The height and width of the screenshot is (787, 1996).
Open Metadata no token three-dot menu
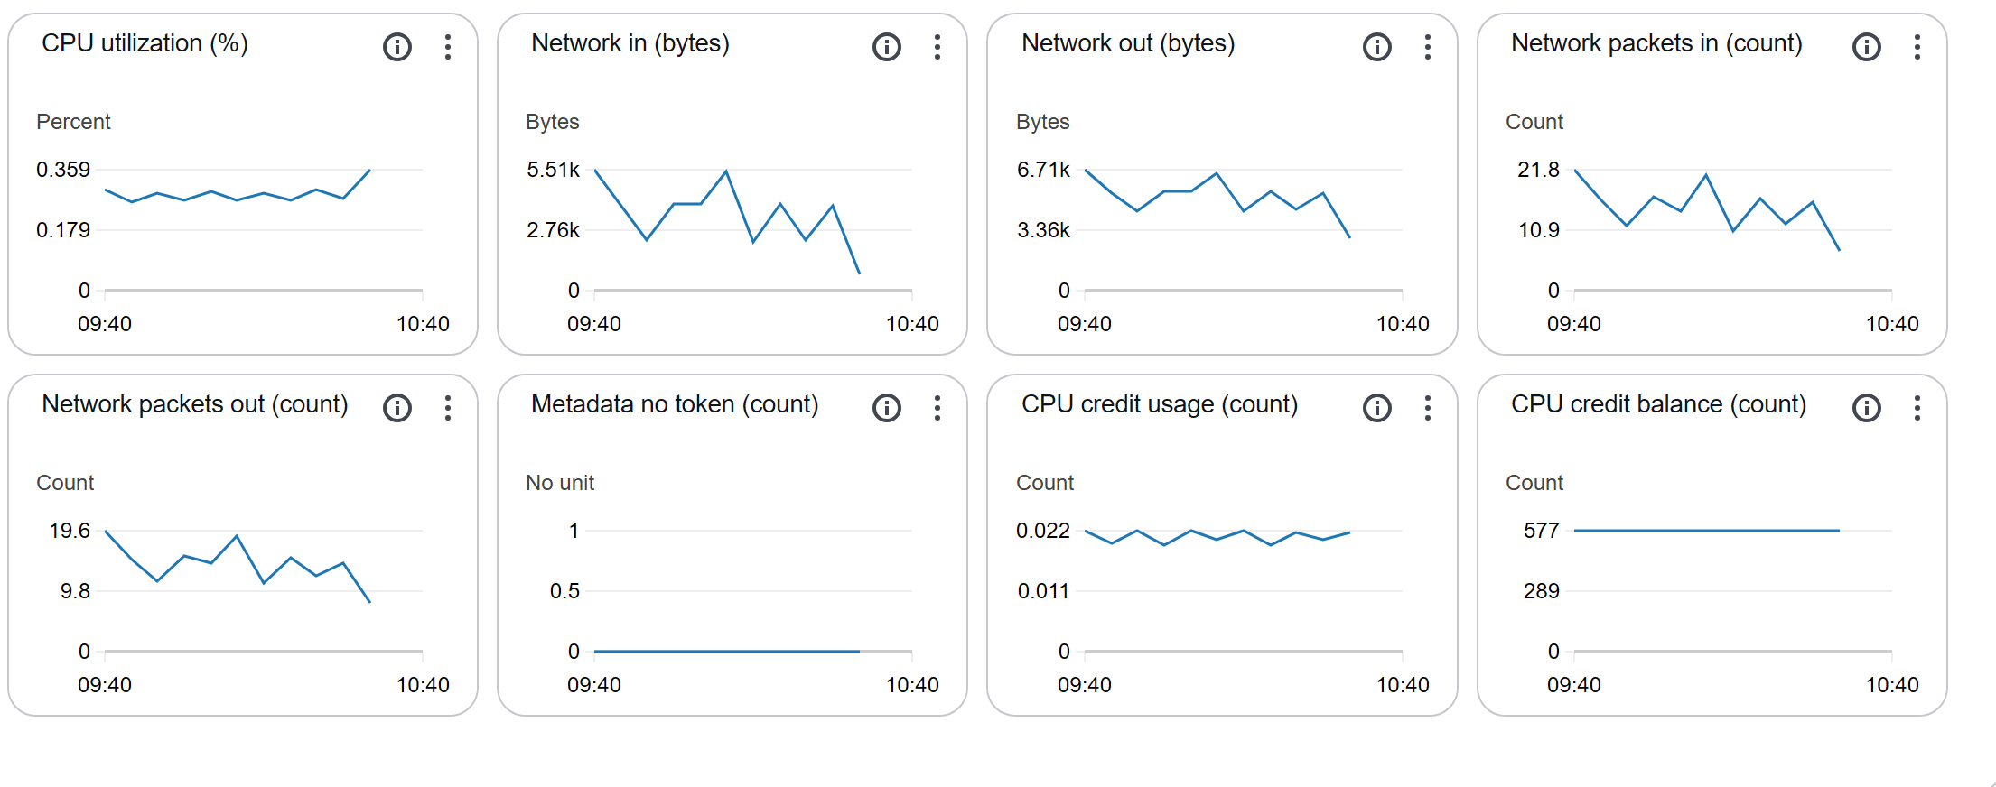(x=937, y=408)
